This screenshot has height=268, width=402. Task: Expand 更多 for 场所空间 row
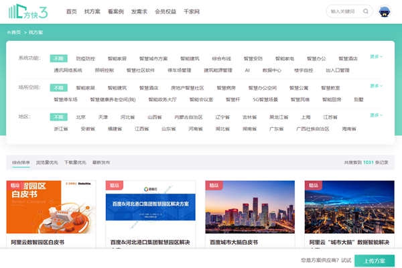[x=376, y=86]
